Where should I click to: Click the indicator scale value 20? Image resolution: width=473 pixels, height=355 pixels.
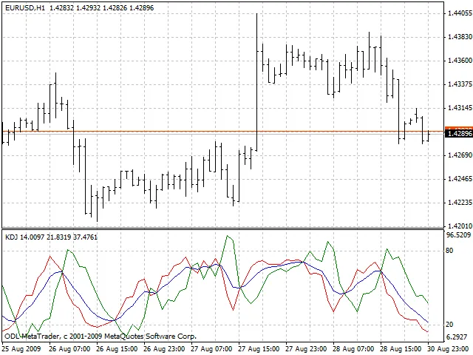pos(449,324)
